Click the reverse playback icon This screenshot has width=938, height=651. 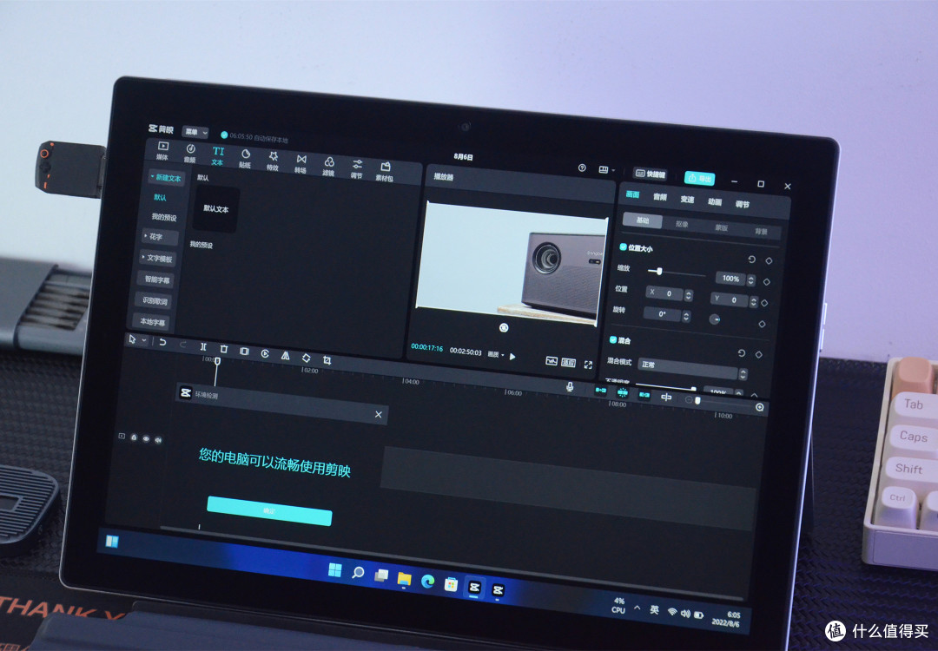click(x=264, y=354)
